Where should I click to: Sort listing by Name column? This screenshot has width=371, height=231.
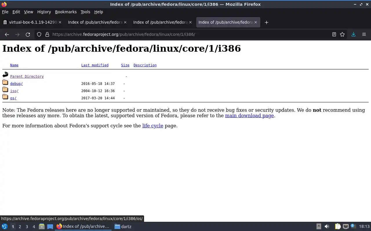point(14,65)
